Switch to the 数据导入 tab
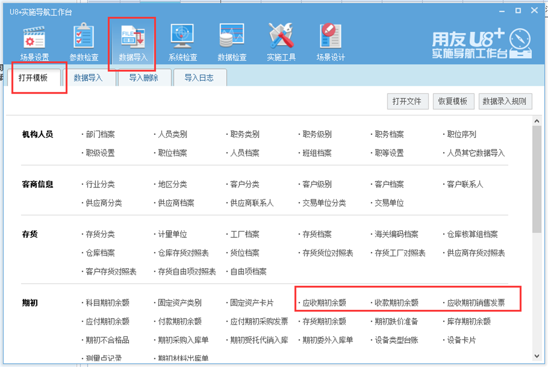Viewport: 548px width, 367px height. point(88,78)
